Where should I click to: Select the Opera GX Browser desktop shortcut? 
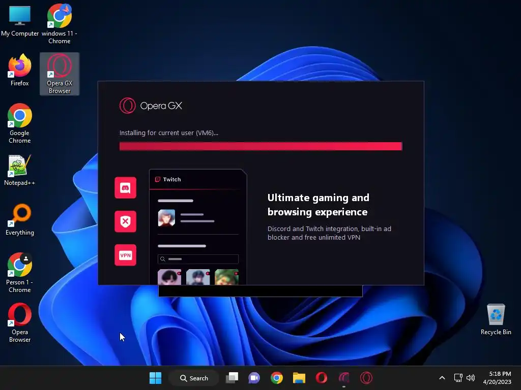click(x=60, y=74)
